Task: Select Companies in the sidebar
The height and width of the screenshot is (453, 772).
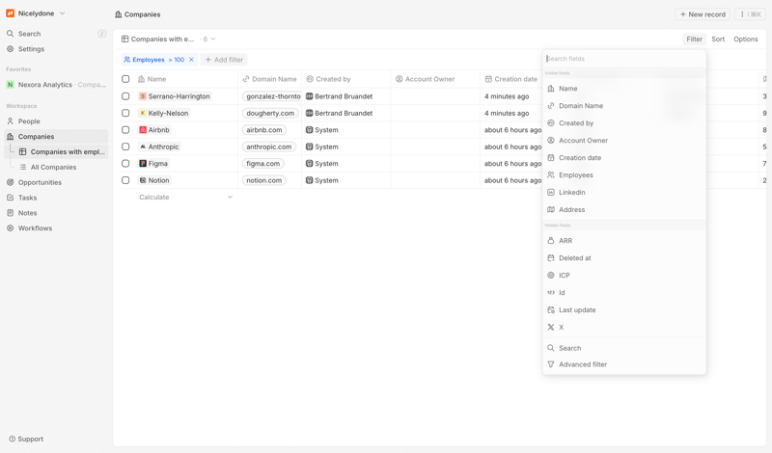Action: pyautogui.click(x=56, y=136)
